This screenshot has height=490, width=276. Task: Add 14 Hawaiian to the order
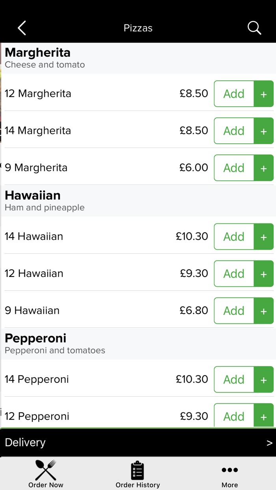[x=233, y=236]
